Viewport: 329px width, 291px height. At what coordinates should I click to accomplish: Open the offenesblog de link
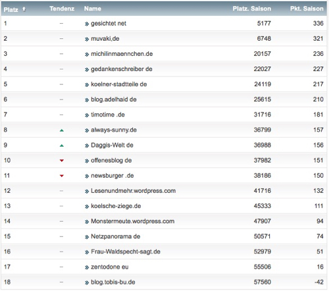point(111,161)
